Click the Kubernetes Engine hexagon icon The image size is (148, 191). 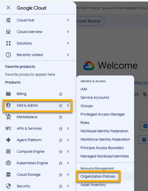pyautogui.click(x=8, y=163)
